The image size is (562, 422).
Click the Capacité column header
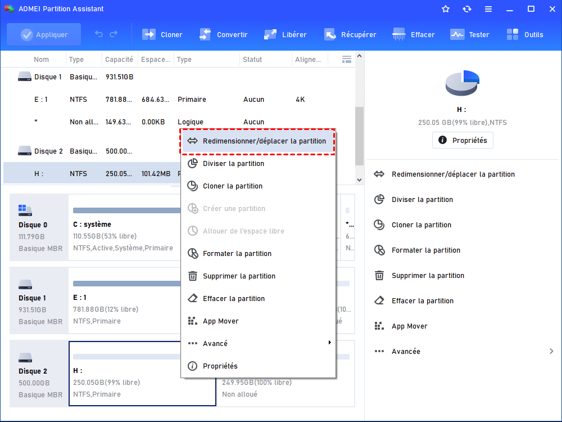click(x=119, y=60)
